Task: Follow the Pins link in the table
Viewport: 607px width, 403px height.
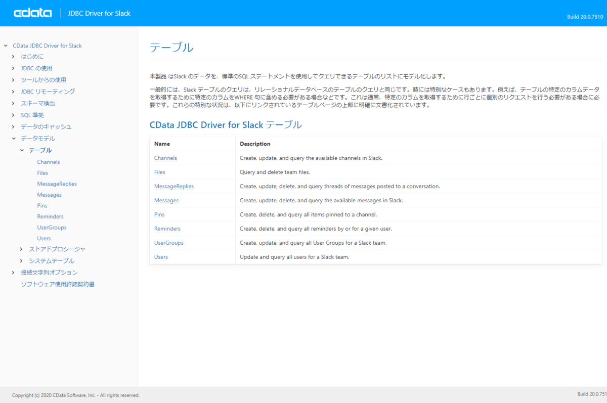Action: click(x=159, y=214)
